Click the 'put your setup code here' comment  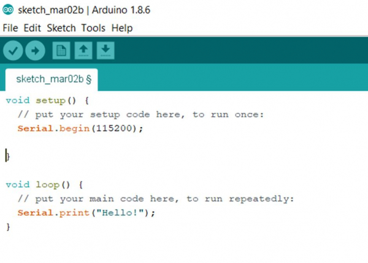click(141, 114)
